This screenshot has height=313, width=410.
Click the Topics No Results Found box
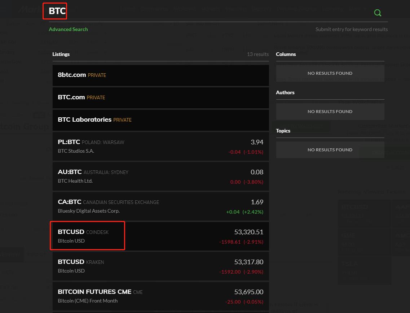click(330, 150)
